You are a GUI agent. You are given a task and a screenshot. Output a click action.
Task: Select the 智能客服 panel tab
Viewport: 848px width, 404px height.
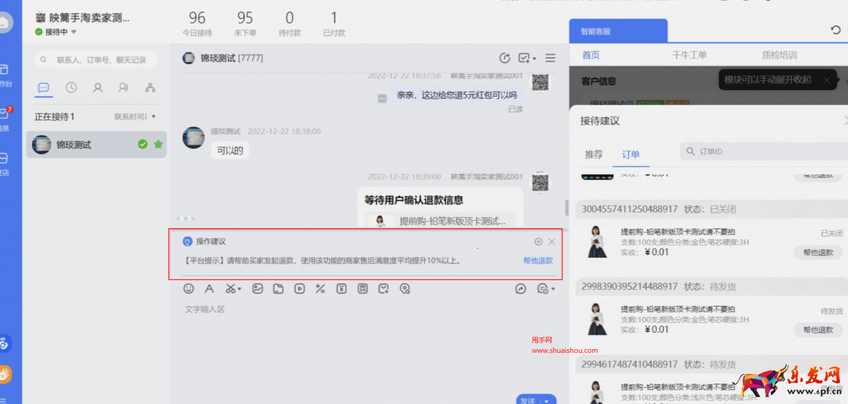tap(618, 31)
